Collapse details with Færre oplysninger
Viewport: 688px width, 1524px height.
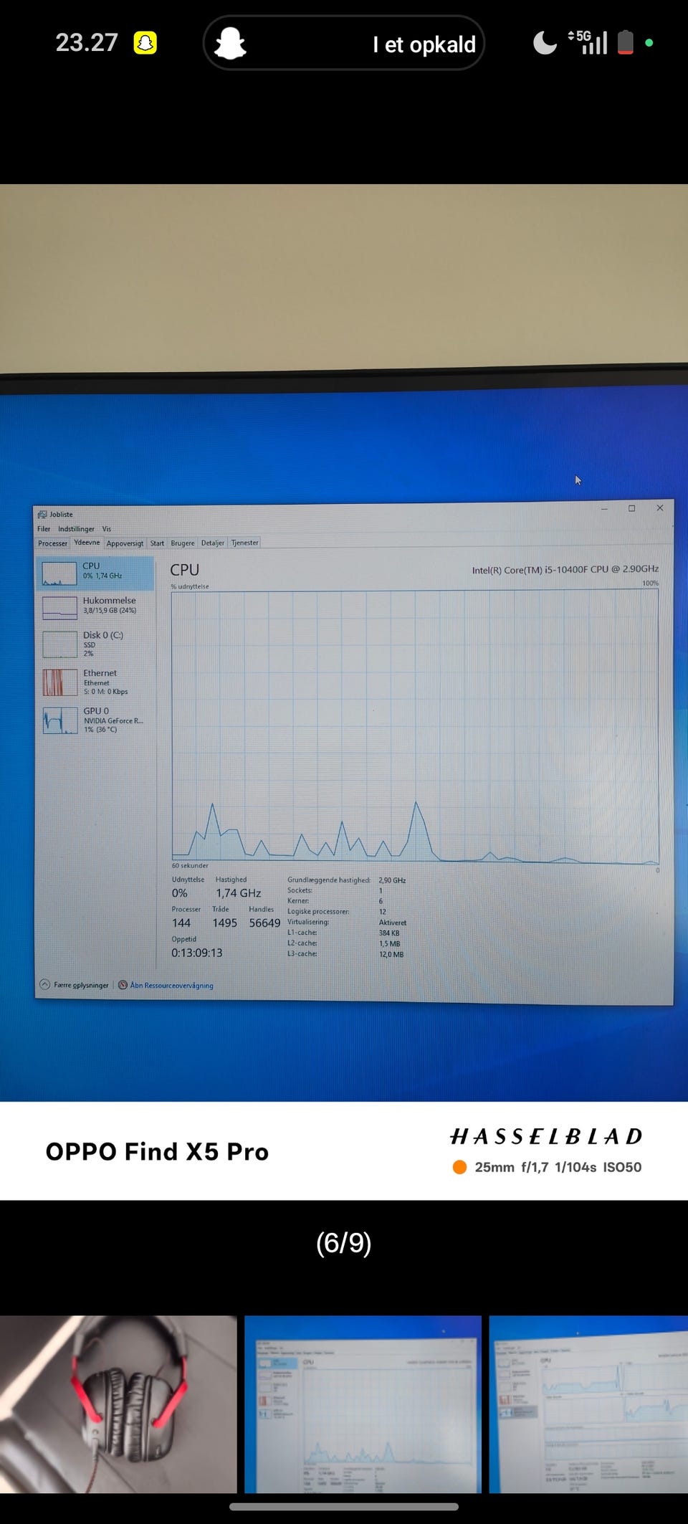[75, 985]
